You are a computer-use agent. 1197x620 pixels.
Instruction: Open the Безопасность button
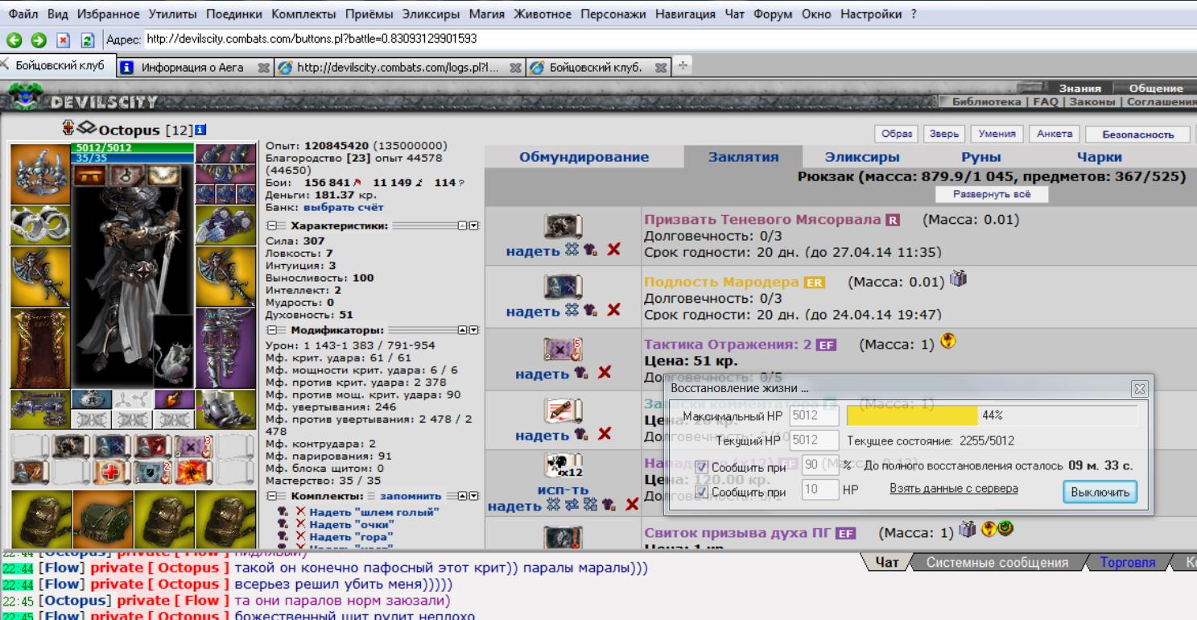pyautogui.click(x=1137, y=134)
